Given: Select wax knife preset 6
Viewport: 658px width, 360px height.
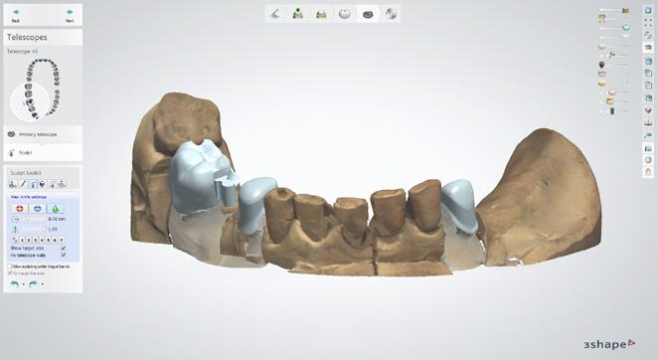Looking at the screenshot, I should (x=55, y=241).
